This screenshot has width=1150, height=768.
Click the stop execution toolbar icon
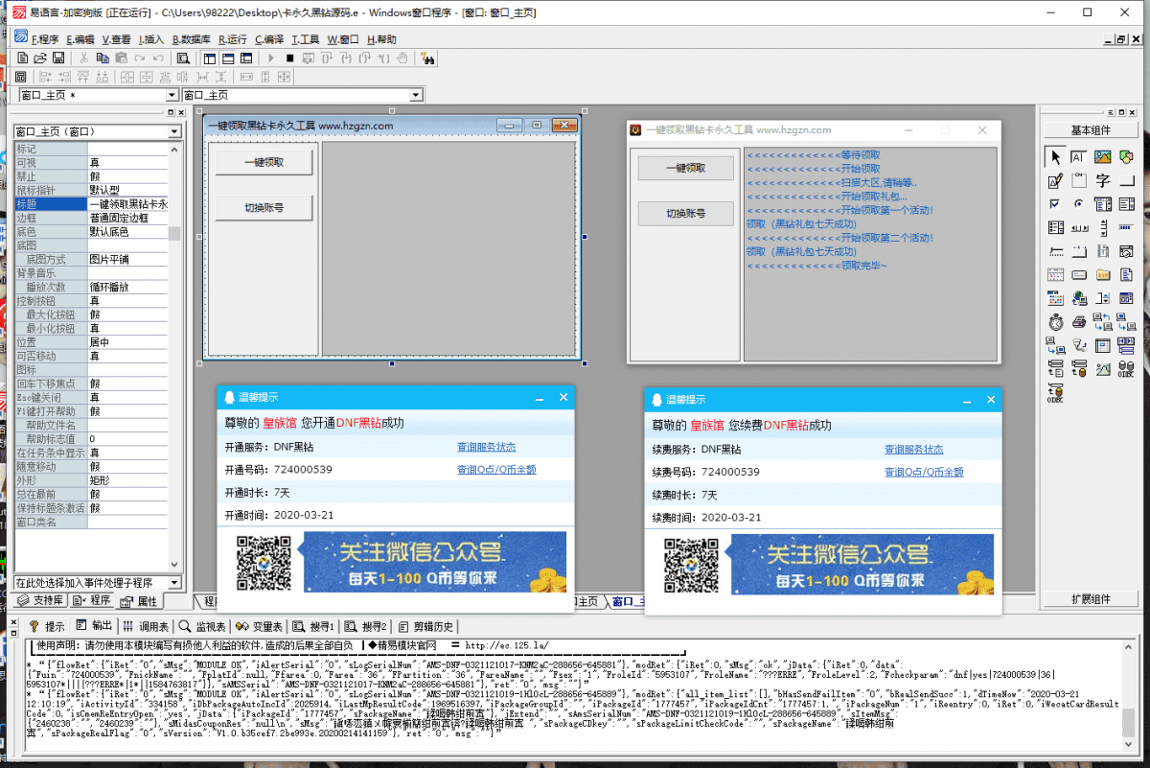(x=289, y=58)
